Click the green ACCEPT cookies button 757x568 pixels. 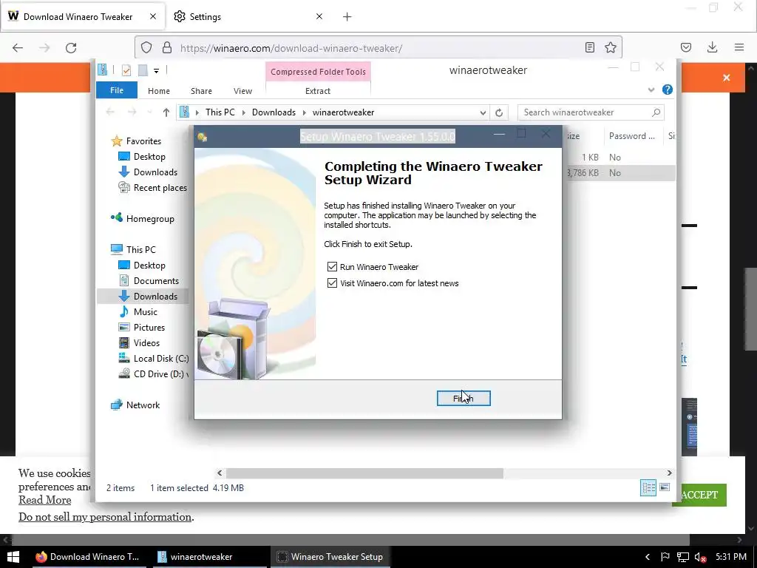pos(699,495)
